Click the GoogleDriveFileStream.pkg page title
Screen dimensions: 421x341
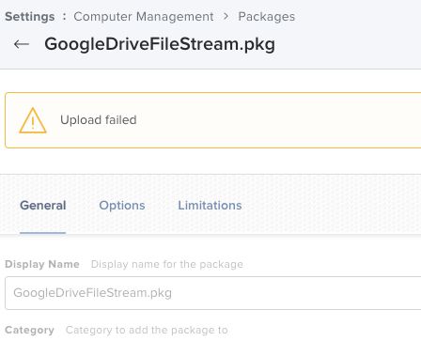point(160,44)
